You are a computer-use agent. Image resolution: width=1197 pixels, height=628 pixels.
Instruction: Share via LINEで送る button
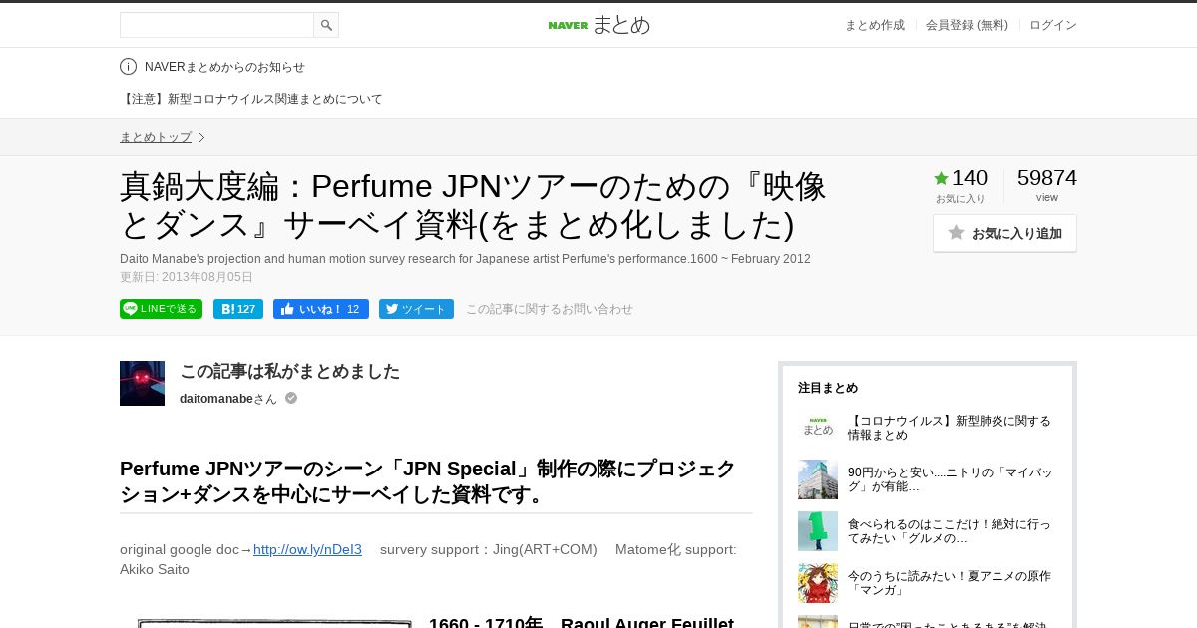[161, 309]
